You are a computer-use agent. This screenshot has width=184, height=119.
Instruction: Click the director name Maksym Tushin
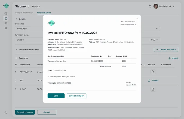pyautogui.click(x=131, y=85)
